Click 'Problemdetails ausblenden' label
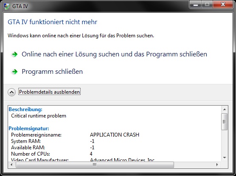 (49, 92)
